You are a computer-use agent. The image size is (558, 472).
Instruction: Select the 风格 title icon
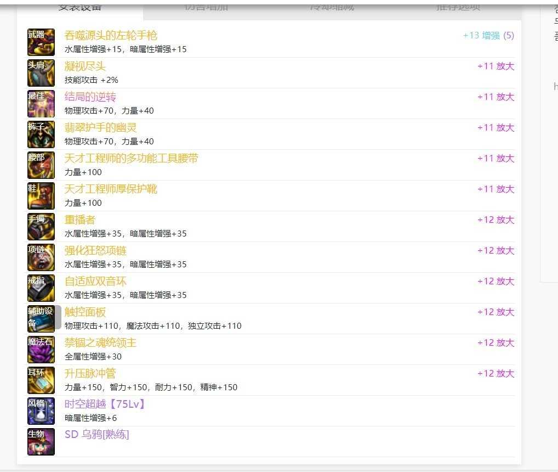41,411
